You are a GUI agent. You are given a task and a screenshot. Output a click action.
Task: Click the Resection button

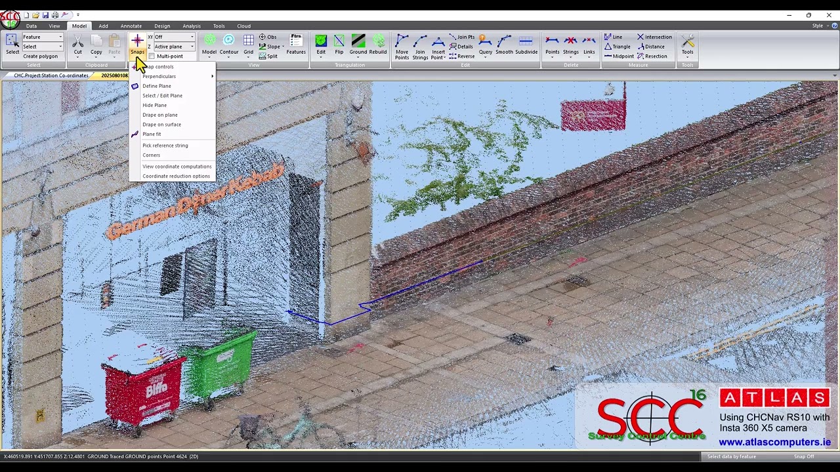coord(652,56)
